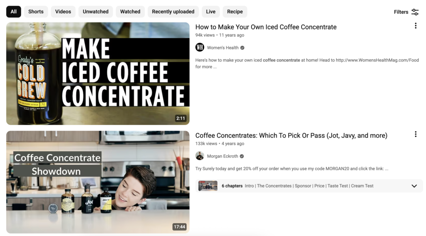Expand the 6 chapters list chevron
Image resolution: width=426 pixels, height=236 pixels.
pos(414,186)
